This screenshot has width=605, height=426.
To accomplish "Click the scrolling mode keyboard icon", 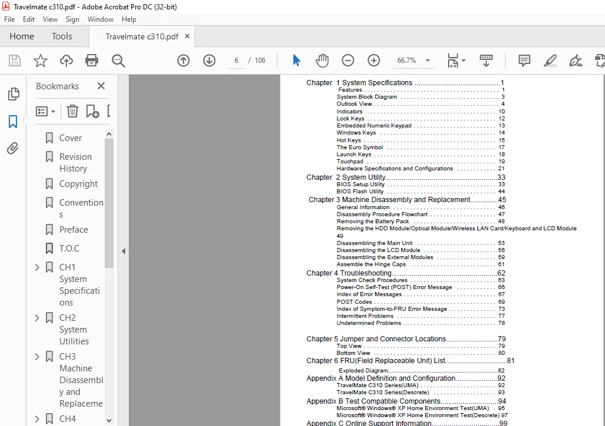I will point(486,61).
